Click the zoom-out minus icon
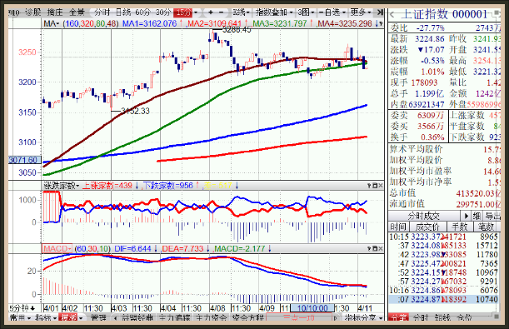The width and height of the screenshot is (509, 329). [x=222, y=12]
